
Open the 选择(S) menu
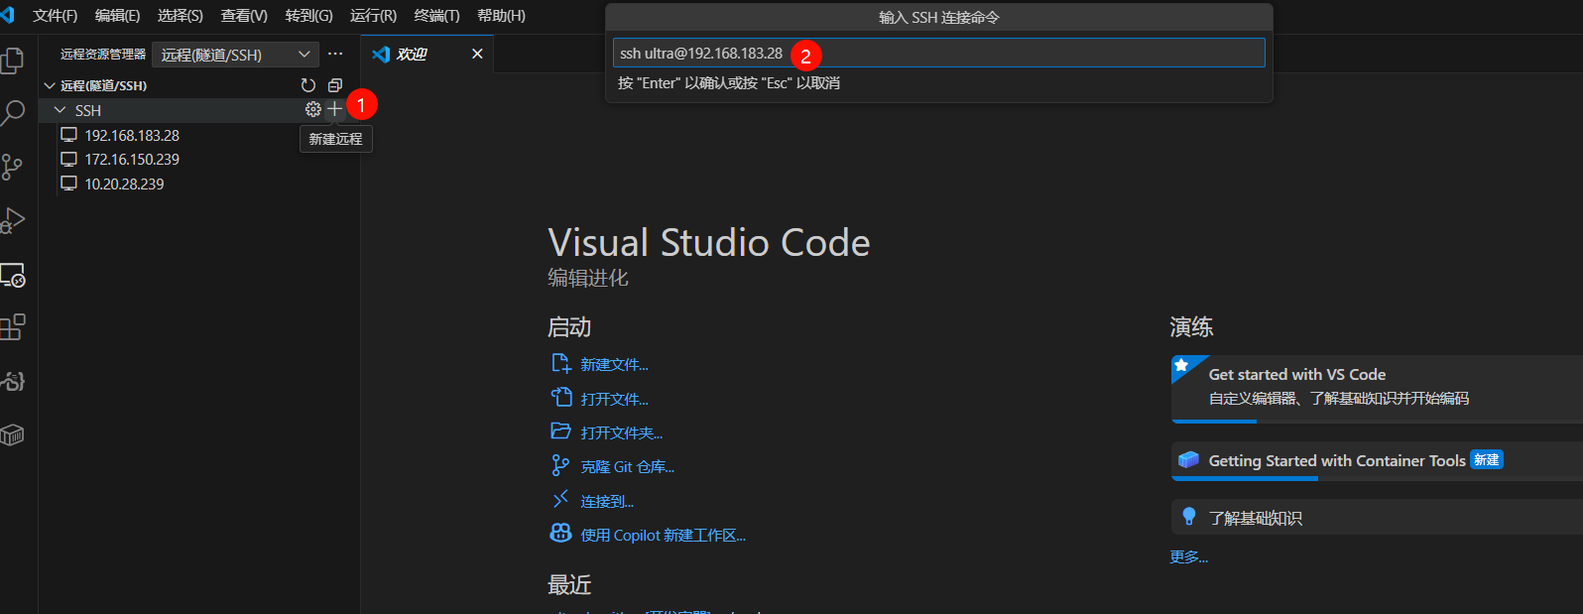click(x=181, y=16)
